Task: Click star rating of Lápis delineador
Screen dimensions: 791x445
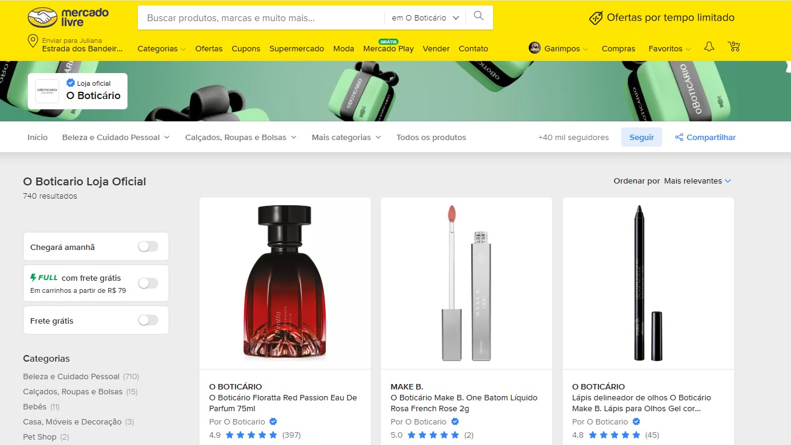Action: 615,435
